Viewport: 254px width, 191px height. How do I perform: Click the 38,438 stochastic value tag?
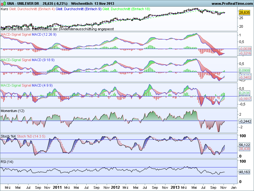(244, 149)
